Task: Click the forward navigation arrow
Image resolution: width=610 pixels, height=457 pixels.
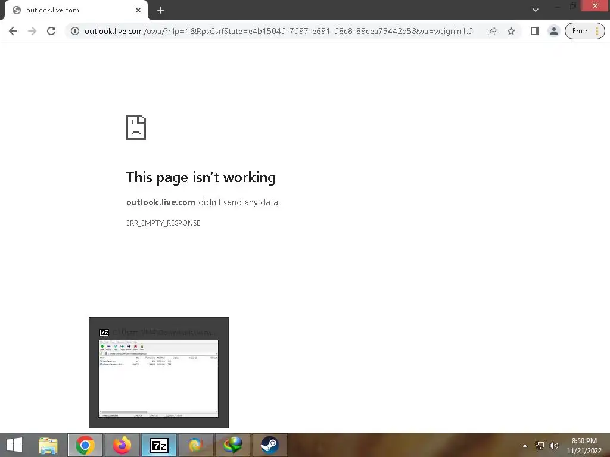Action: [32, 31]
